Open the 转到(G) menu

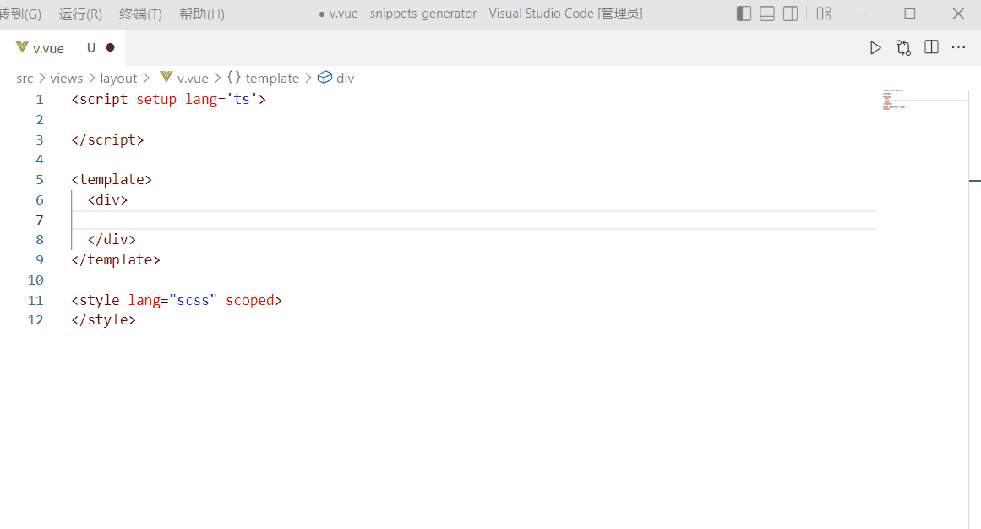(20, 14)
